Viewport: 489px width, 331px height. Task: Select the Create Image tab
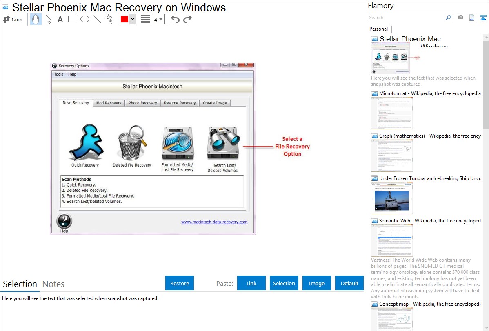click(215, 103)
